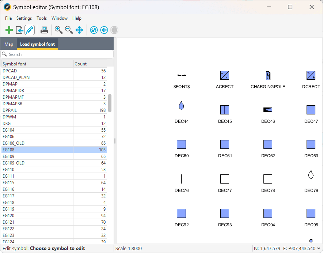Open the Window menu
323x253 pixels.
coord(59,18)
